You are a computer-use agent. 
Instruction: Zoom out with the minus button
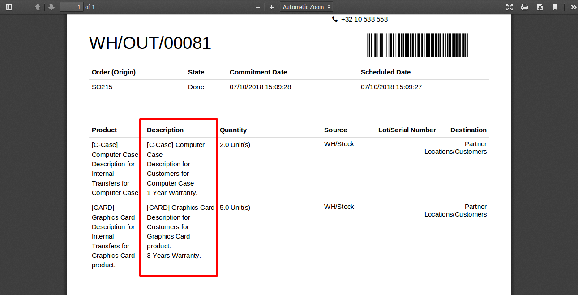click(258, 7)
